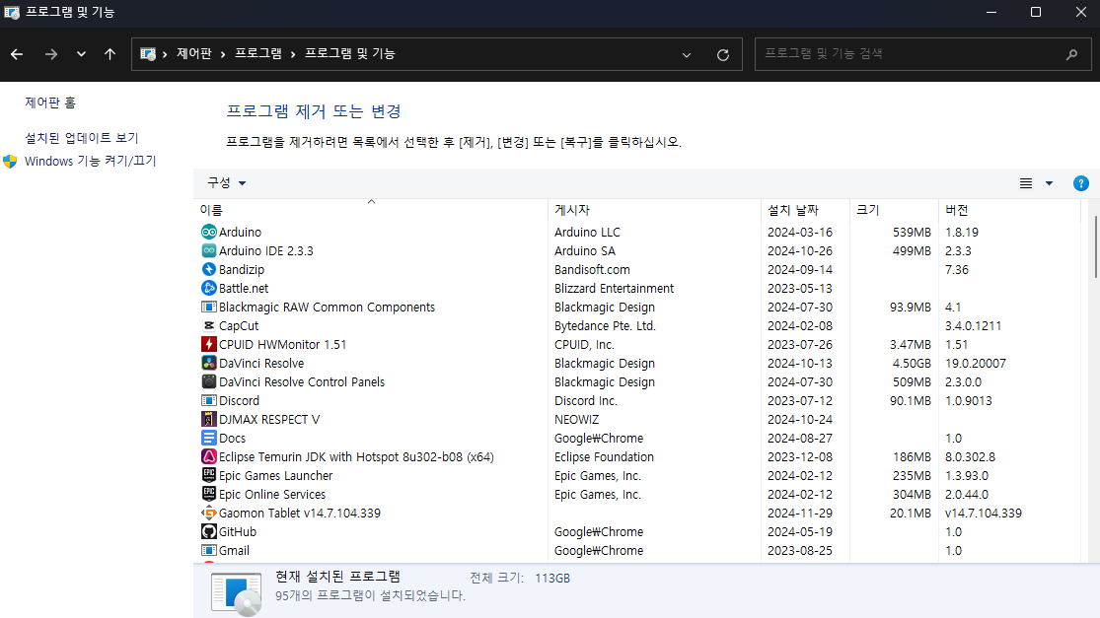The height and width of the screenshot is (618, 1100).
Task: Click the DJMAX RESPECT V icon
Action: coord(208,420)
